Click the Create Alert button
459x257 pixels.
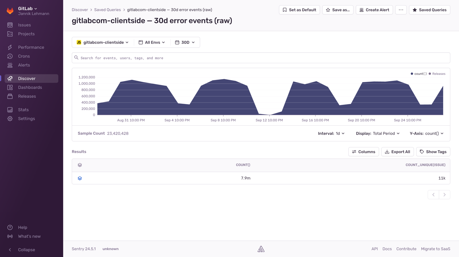[x=374, y=10]
